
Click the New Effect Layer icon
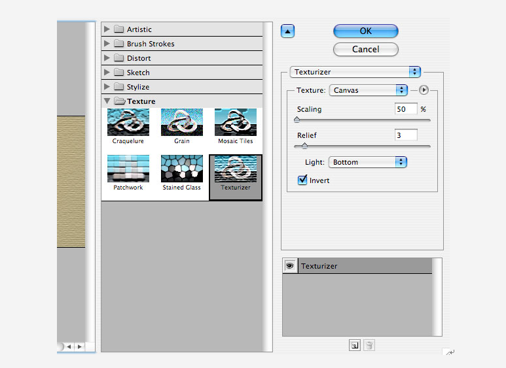click(x=355, y=345)
